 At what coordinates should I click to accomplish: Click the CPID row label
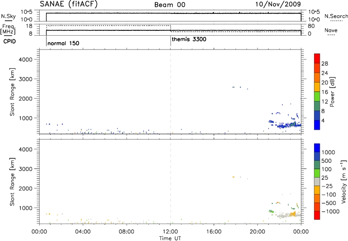point(10,41)
